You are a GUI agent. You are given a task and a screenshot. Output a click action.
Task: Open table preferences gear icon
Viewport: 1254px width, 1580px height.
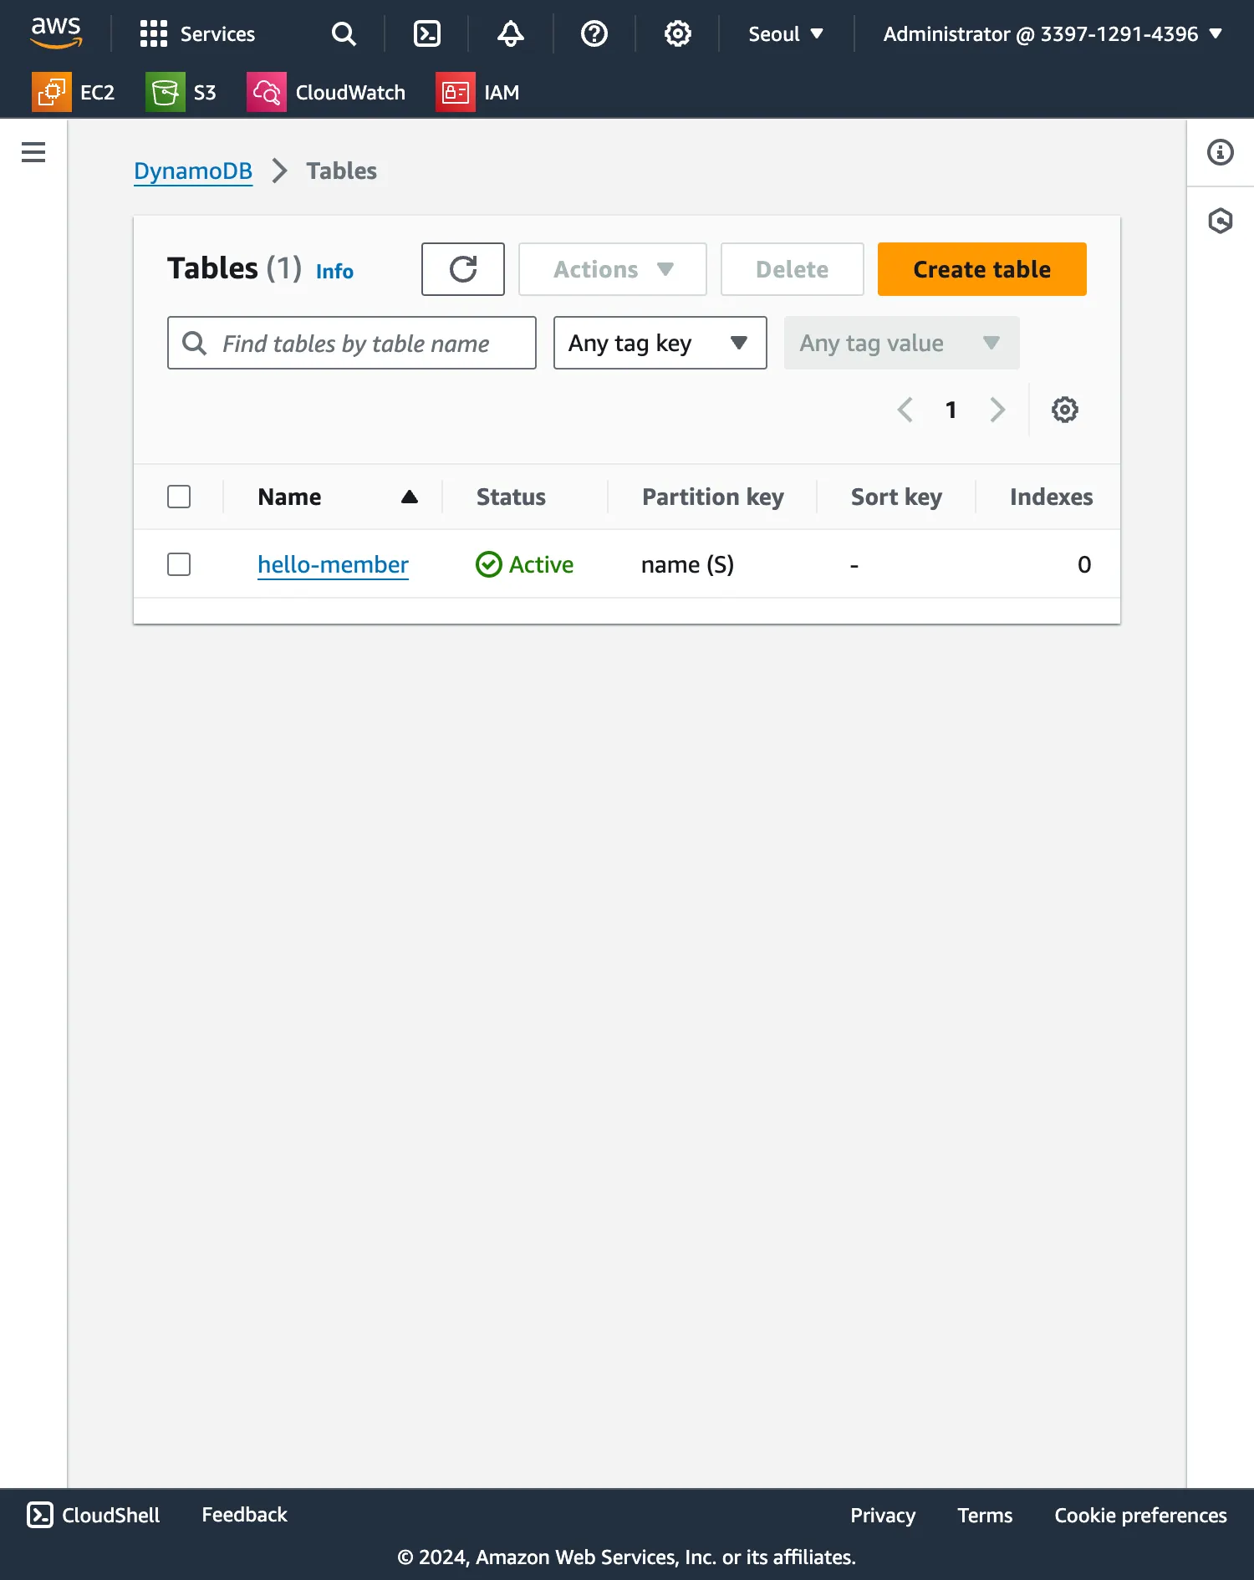click(1065, 410)
